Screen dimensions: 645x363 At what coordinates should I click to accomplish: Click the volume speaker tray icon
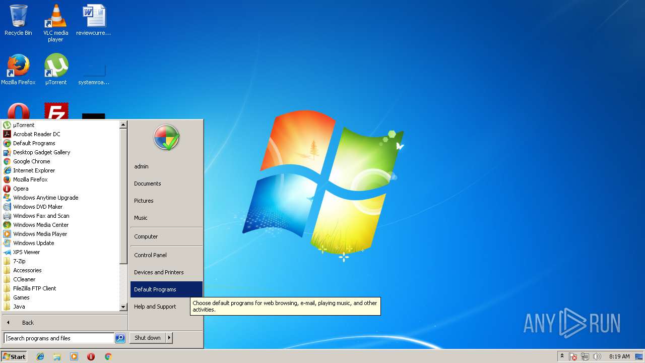[x=597, y=356]
